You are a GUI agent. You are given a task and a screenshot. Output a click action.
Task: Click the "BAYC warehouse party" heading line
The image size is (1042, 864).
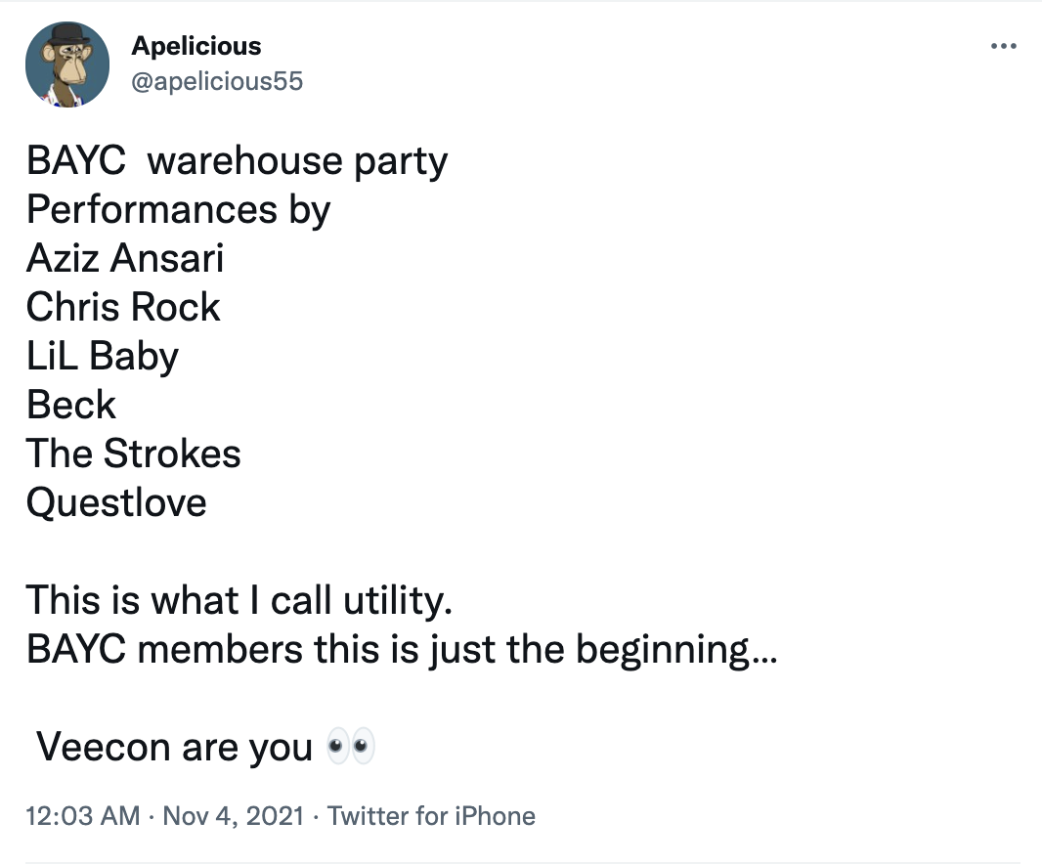[237, 160]
